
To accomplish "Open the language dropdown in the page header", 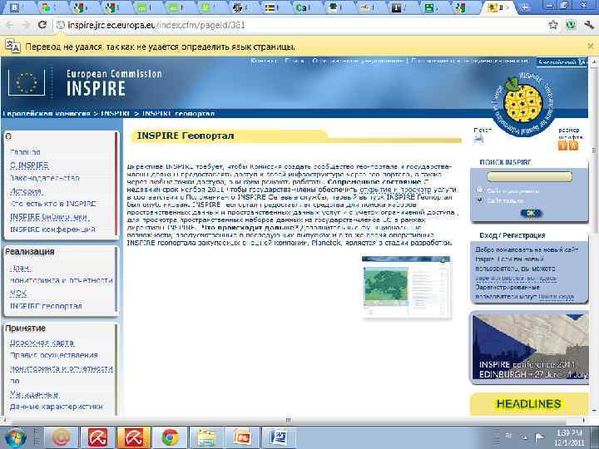I will tap(561, 62).
